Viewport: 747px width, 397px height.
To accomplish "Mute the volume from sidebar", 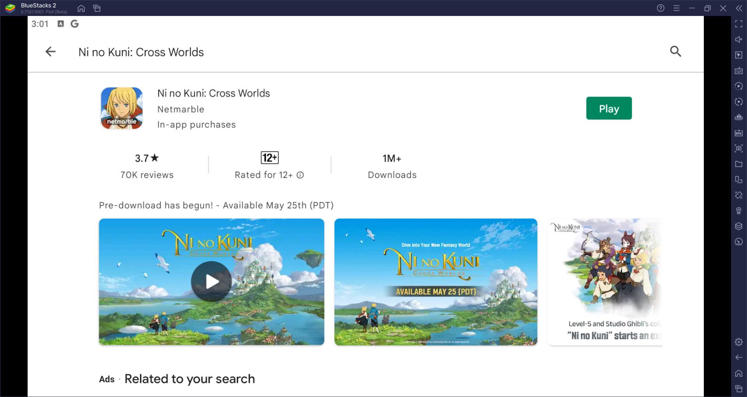I will pyautogui.click(x=738, y=39).
